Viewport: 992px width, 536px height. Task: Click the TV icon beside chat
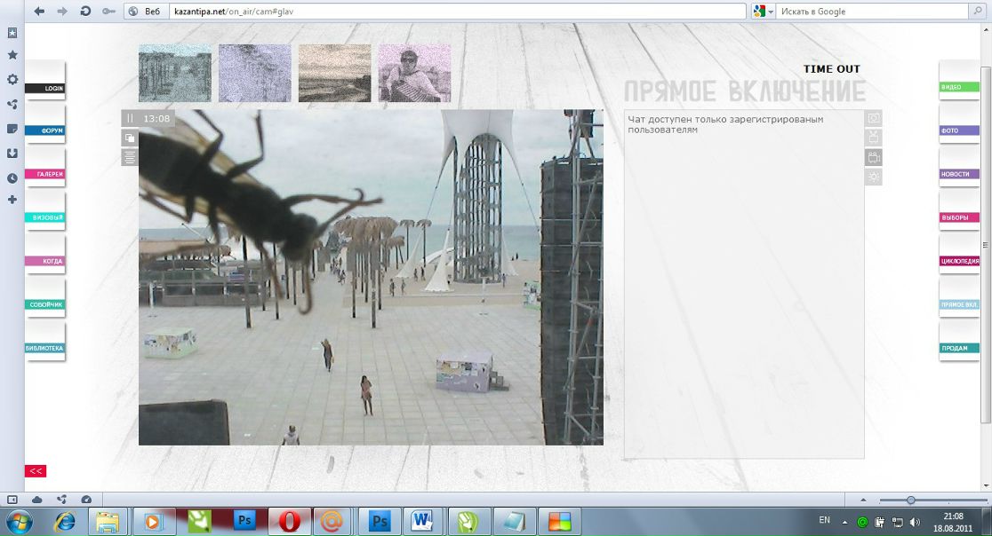(x=874, y=138)
